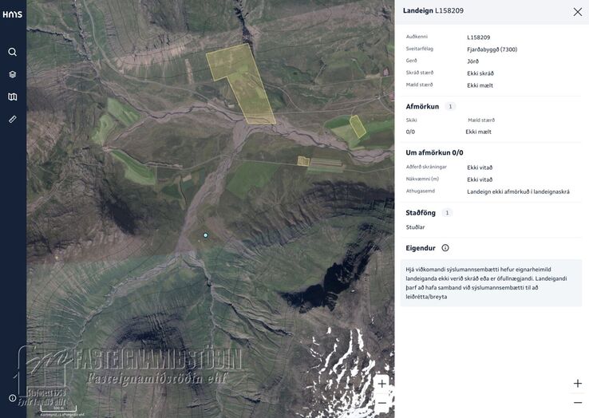Click the Afmörkun section heading

pos(422,106)
